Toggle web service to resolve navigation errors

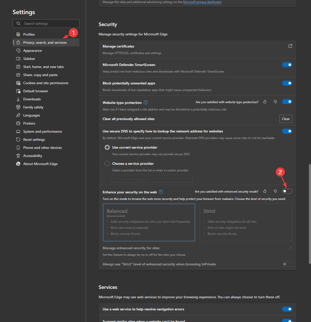[287, 309]
